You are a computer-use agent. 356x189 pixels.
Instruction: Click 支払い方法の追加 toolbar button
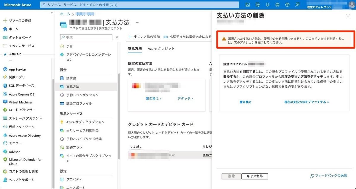pos(144,37)
